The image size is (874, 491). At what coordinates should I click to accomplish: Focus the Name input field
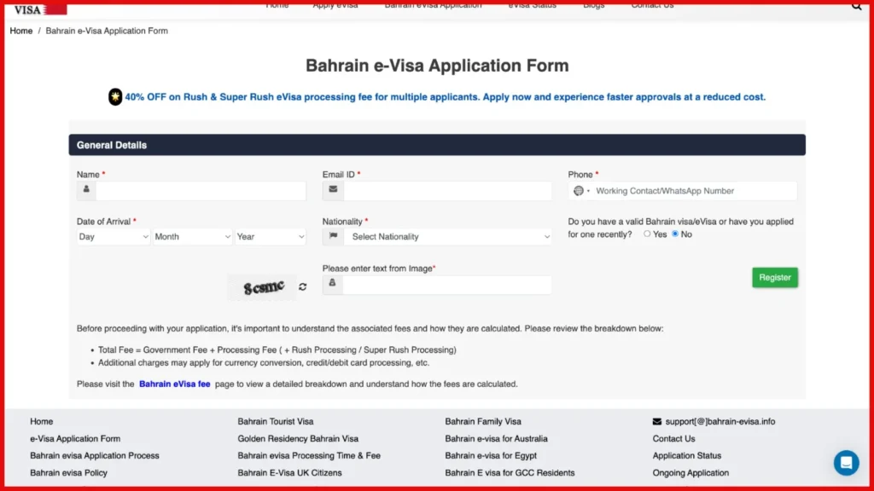pyautogui.click(x=201, y=190)
